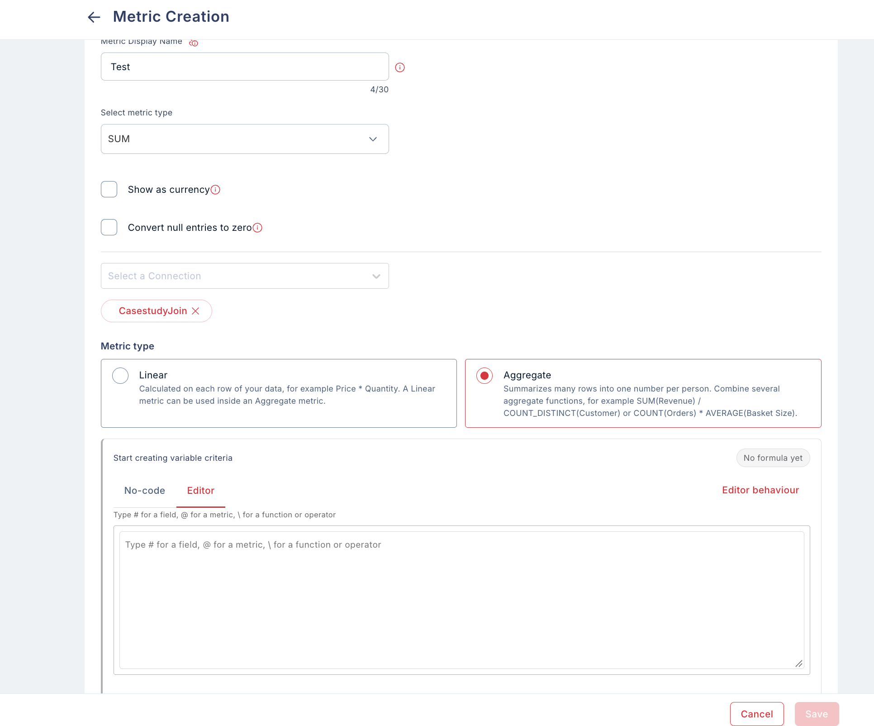The width and height of the screenshot is (874, 726).
Task: Open the SUM metric type dropdown
Action: 245,139
